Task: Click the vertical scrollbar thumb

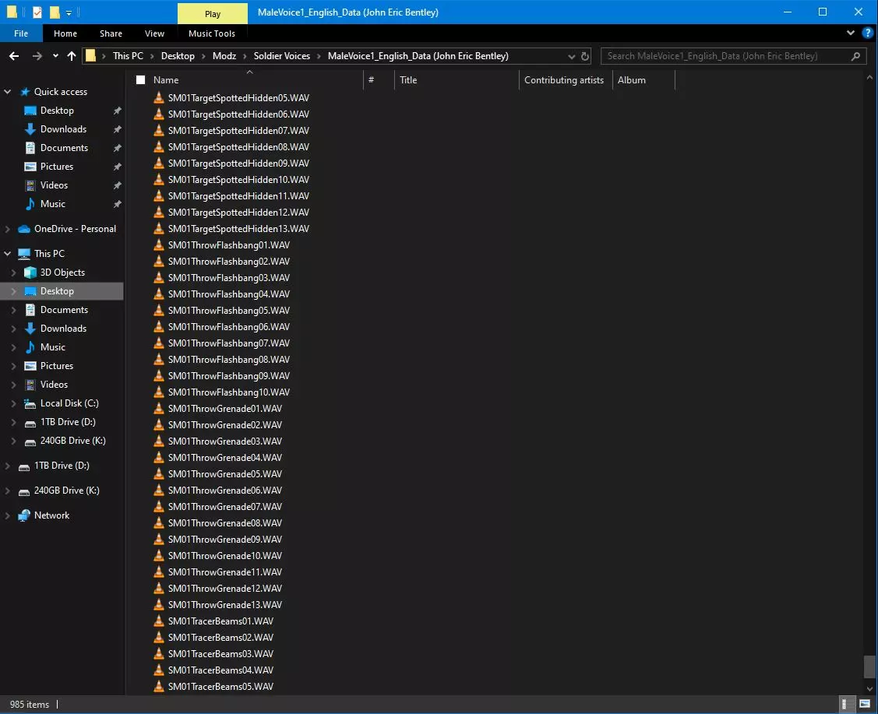Action: pos(869,667)
